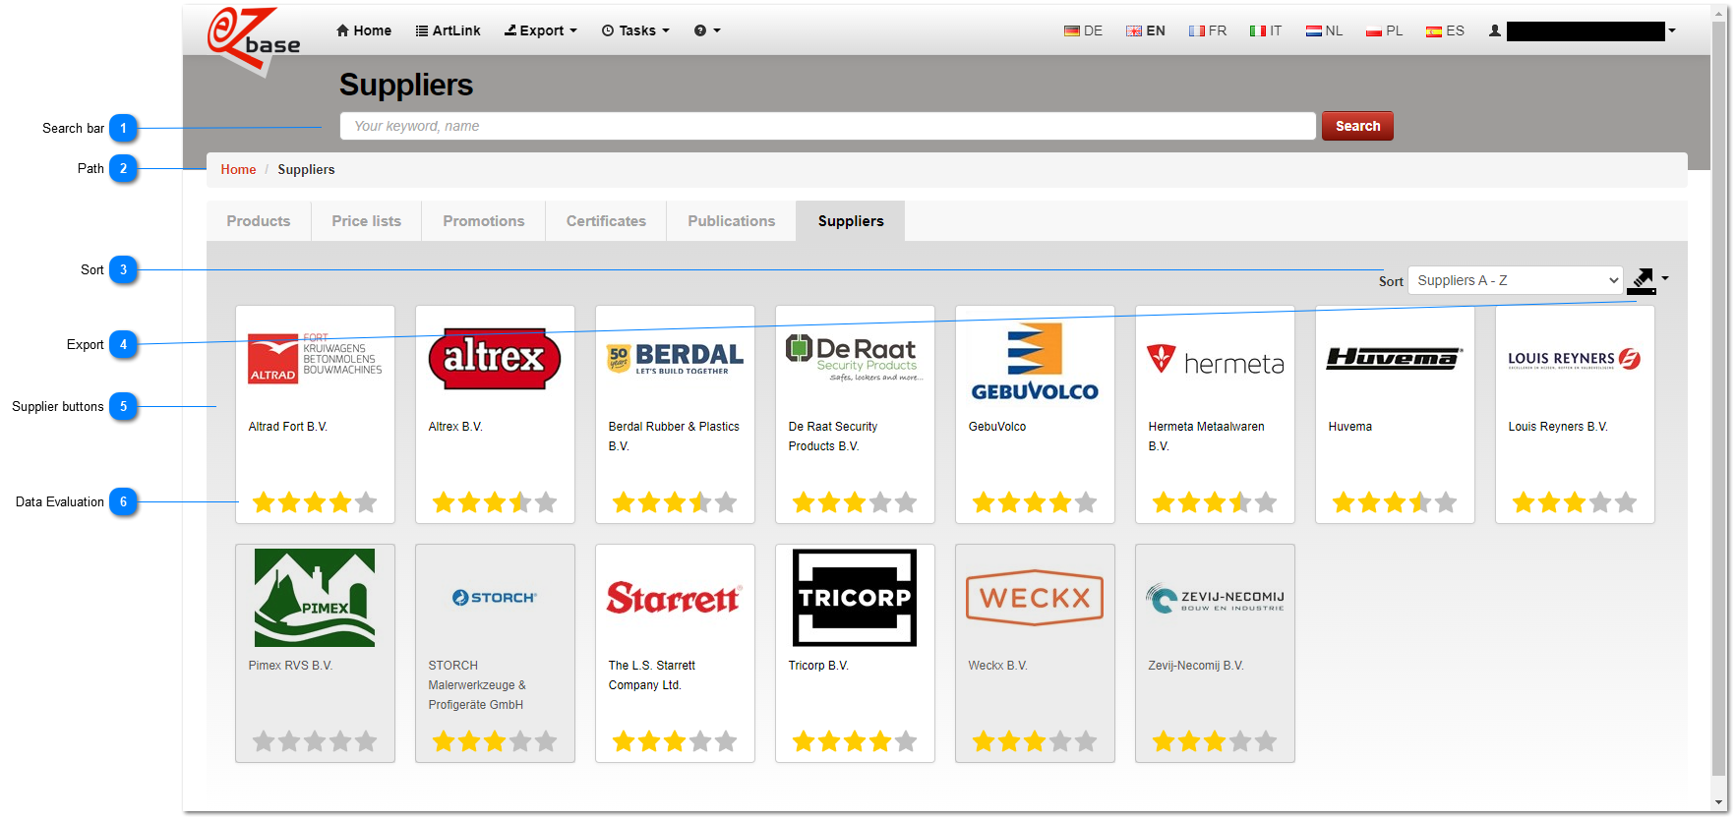Open the user account dropdown
This screenshot has height=820, width=1736.
1583,30
